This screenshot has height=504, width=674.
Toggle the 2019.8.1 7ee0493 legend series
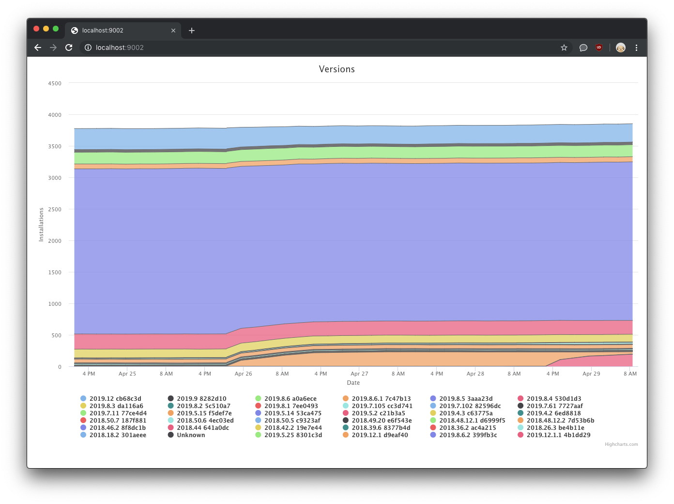287,406
